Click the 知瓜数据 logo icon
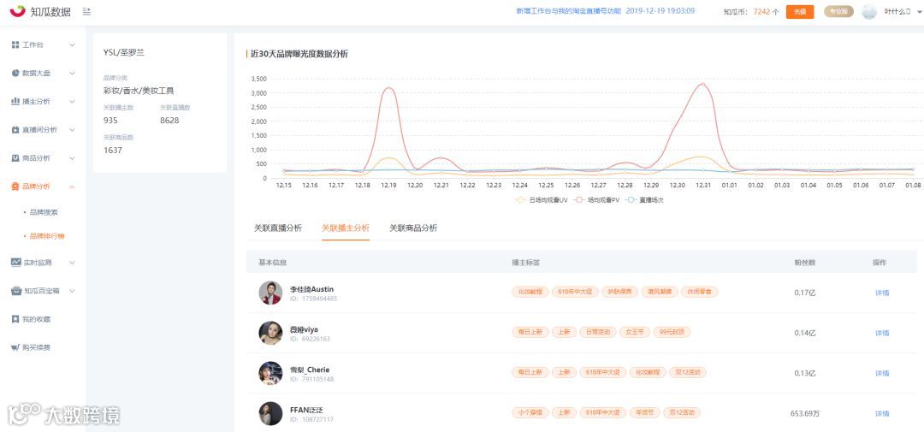 [x=17, y=11]
